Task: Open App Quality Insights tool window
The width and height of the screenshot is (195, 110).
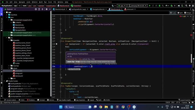Action: click(x=64, y=100)
